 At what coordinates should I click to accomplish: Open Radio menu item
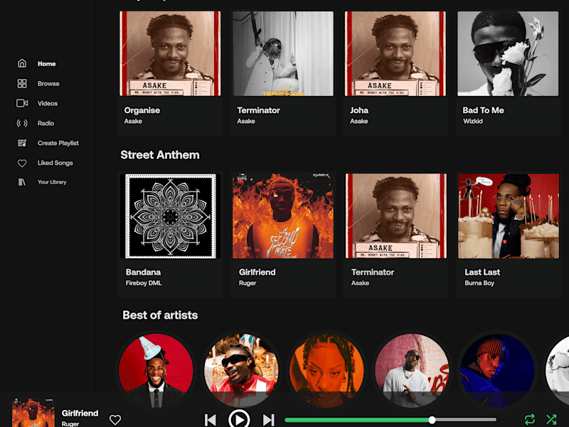coord(46,123)
